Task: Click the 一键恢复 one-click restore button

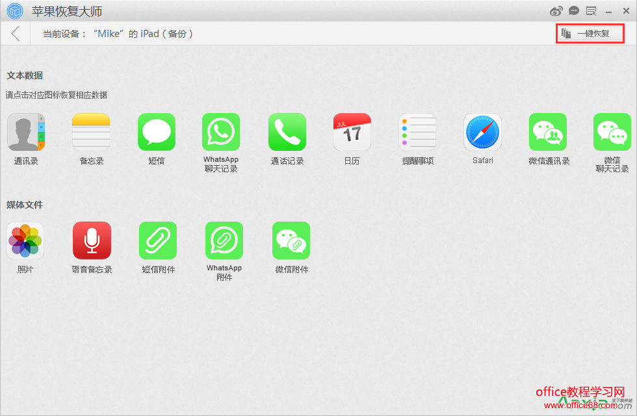Action: click(590, 34)
